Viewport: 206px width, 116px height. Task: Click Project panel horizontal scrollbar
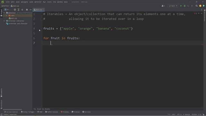click(12, 110)
